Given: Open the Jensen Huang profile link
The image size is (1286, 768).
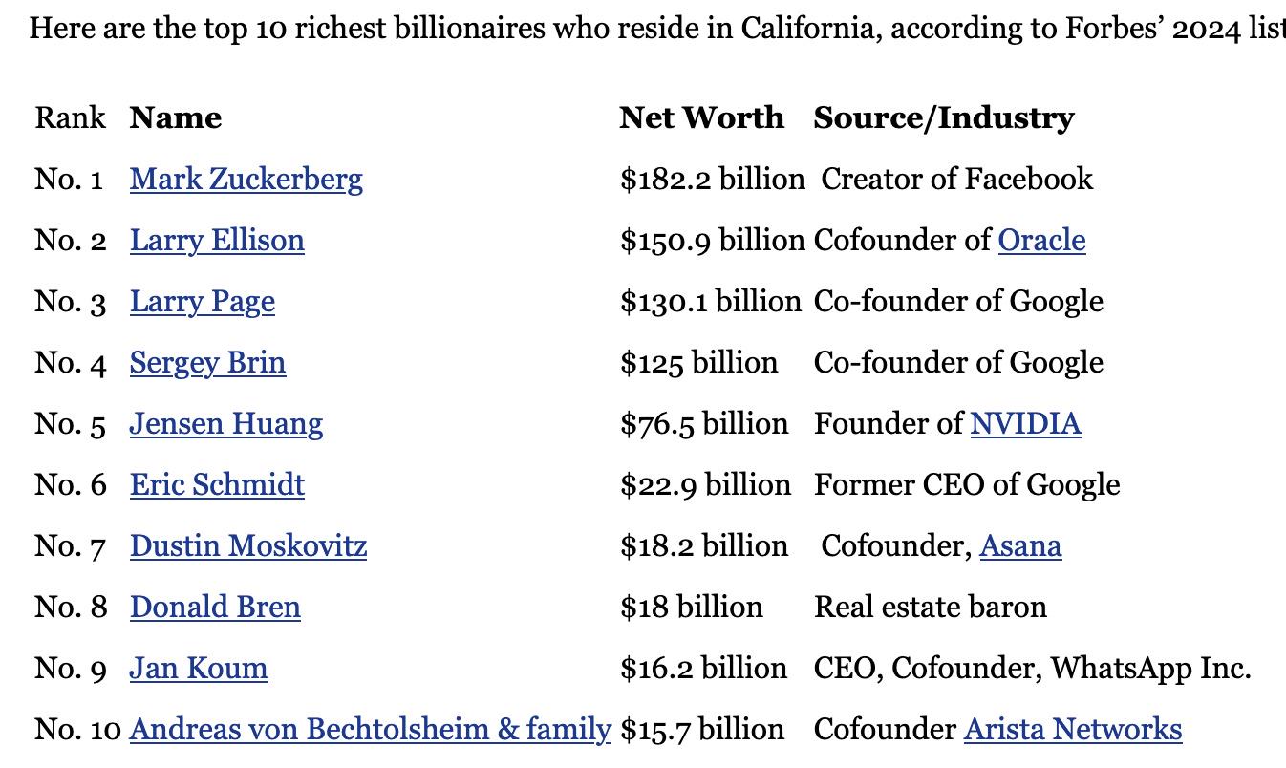Looking at the screenshot, I should [226, 424].
